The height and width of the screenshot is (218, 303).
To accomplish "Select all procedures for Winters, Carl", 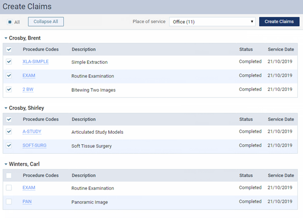I will click(9, 176).
